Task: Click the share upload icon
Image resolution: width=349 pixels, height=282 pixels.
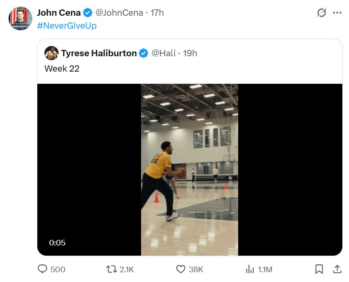Action: [x=337, y=269]
